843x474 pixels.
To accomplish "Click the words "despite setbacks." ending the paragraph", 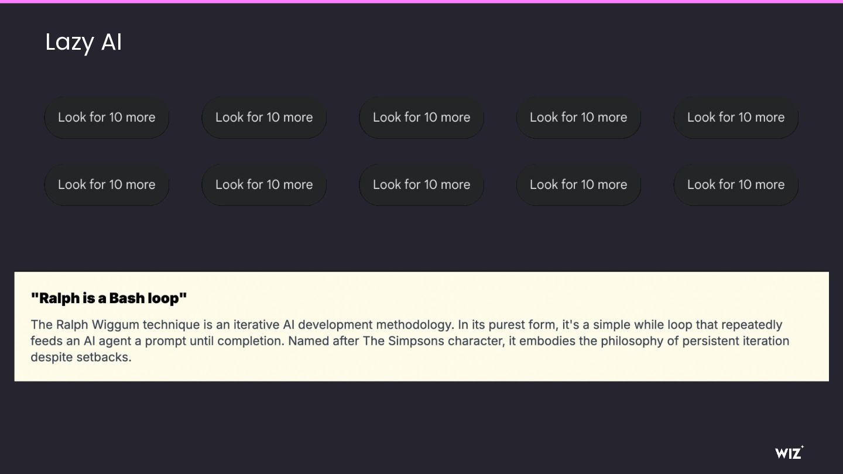I will pyautogui.click(x=81, y=357).
